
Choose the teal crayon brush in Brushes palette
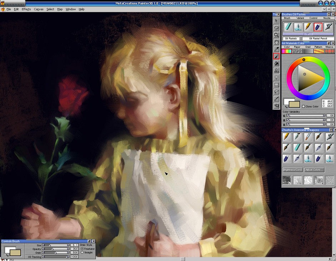288,27
